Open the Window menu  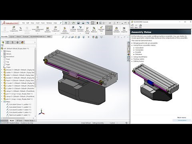pyautogui.click(x=49, y=23)
